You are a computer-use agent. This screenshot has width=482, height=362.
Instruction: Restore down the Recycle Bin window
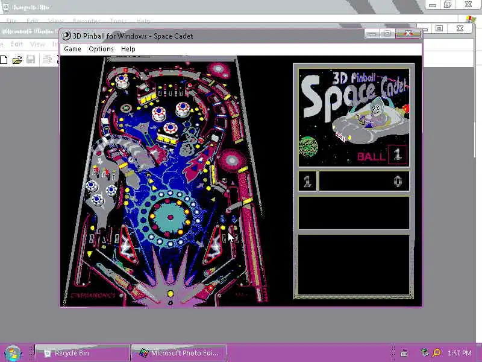pos(447,5)
